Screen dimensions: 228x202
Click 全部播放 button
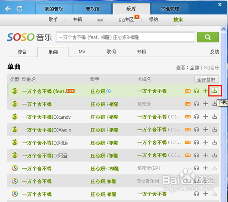pyautogui.click(x=206, y=80)
